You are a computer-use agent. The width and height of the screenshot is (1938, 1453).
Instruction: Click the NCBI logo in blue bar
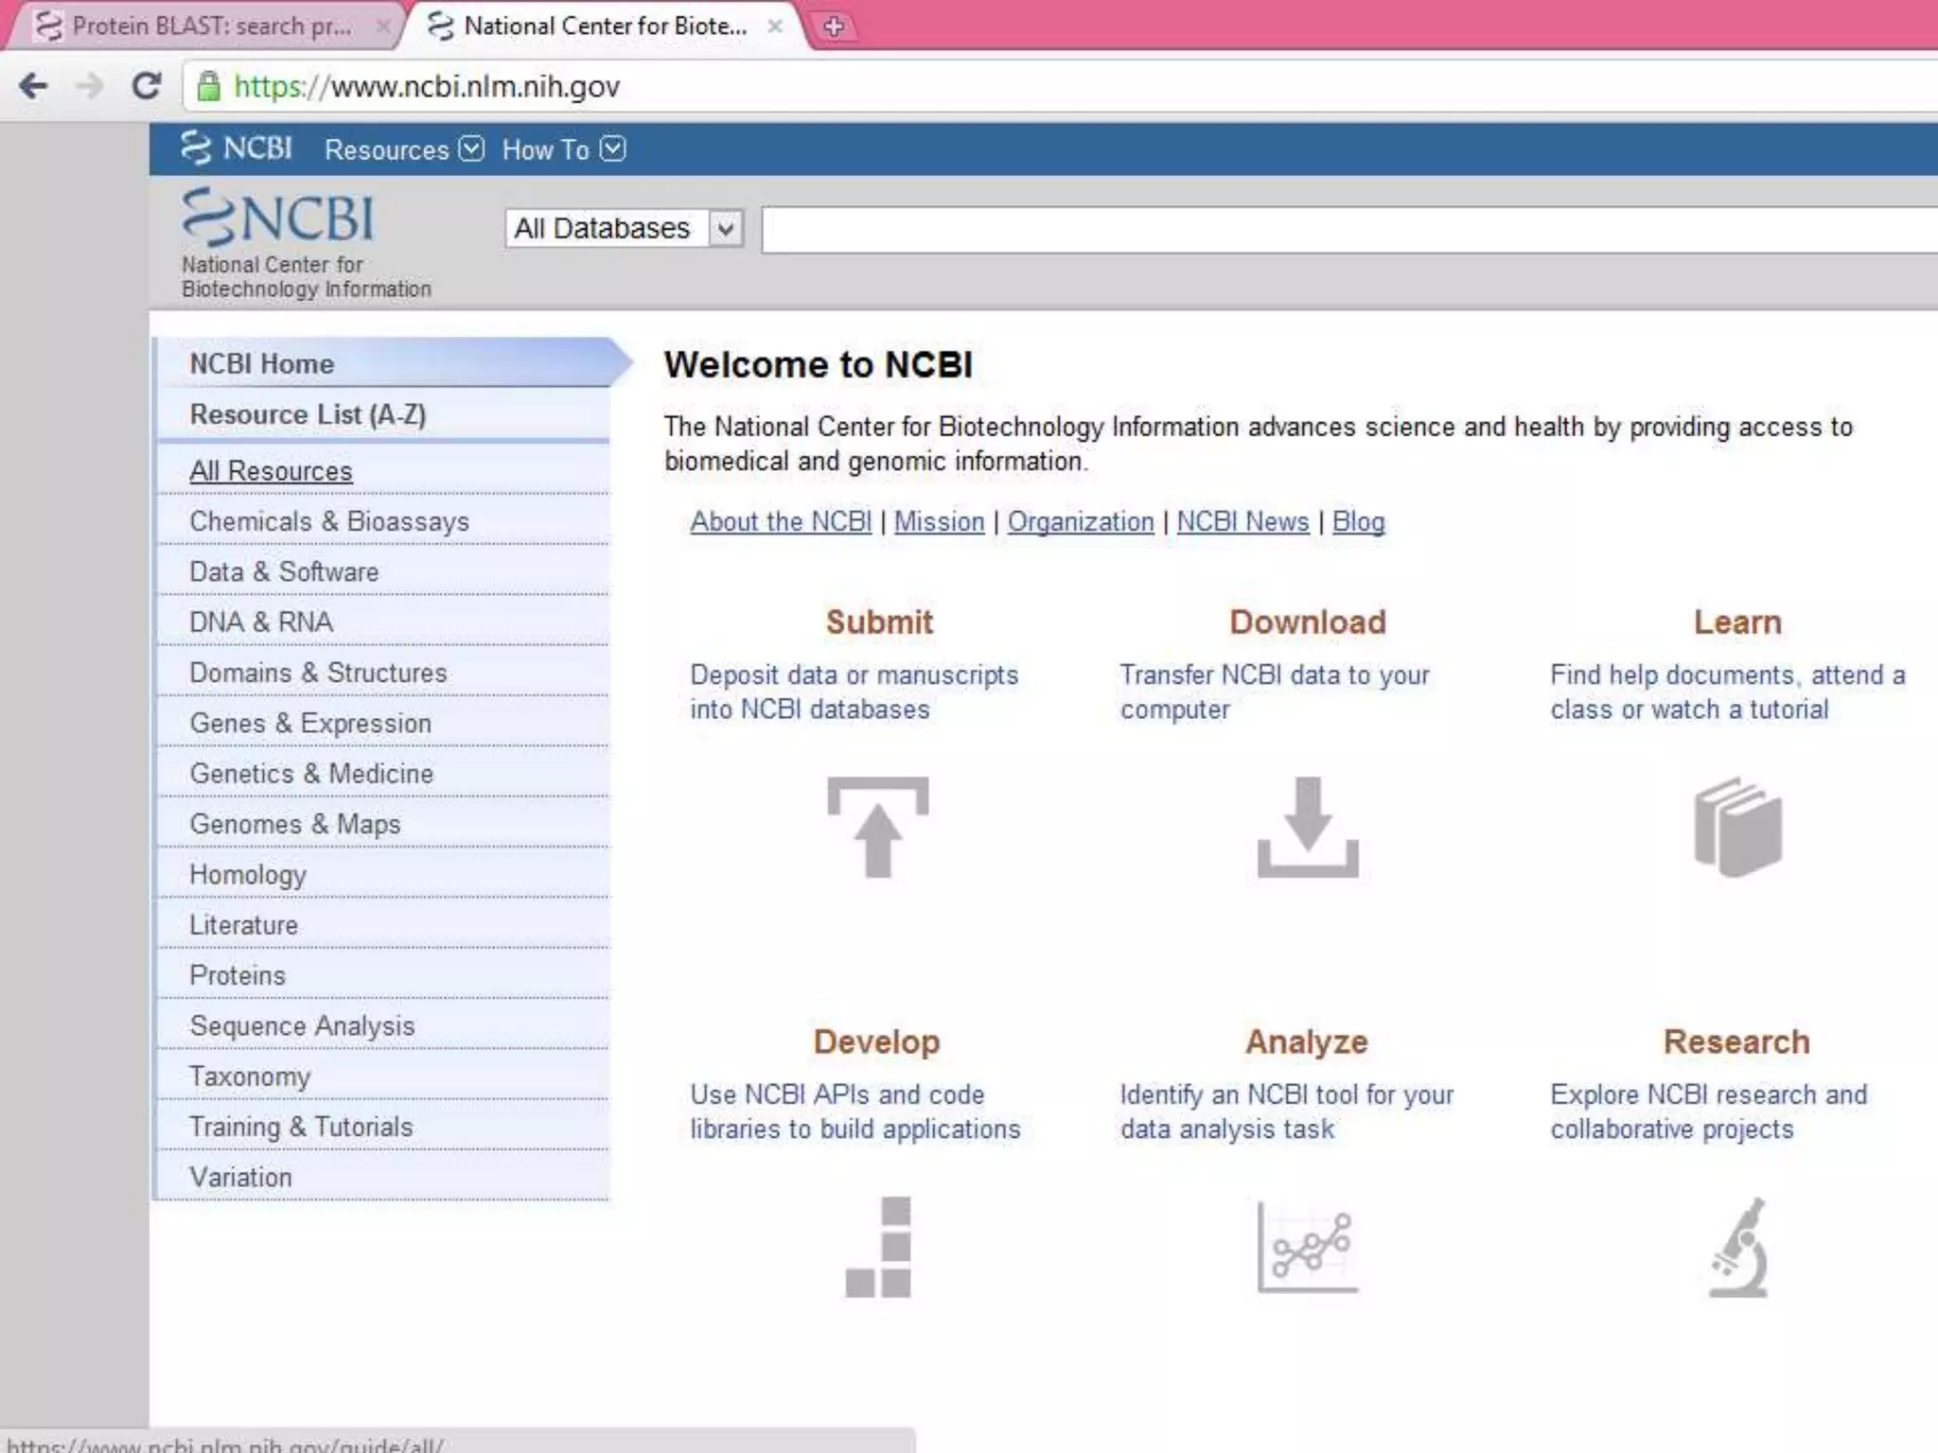point(237,149)
